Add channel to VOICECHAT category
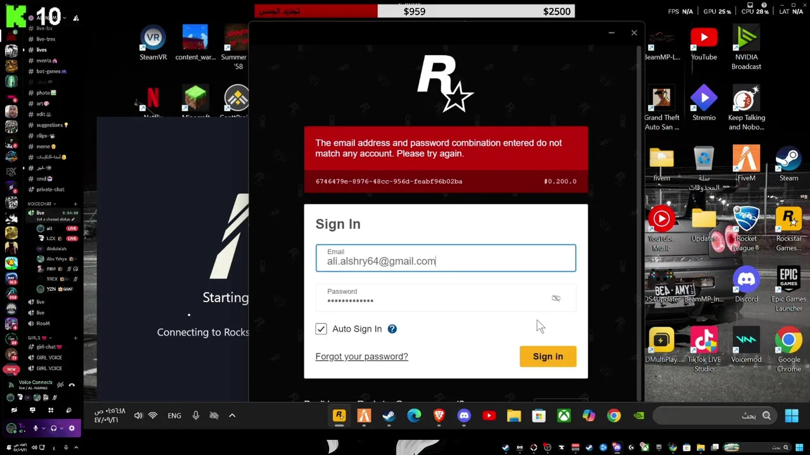Image resolution: width=810 pixels, height=455 pixels. click(x=75, y=204)
